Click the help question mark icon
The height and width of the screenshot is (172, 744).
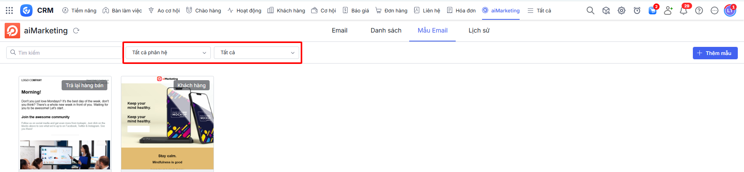[x=699, y=10]
